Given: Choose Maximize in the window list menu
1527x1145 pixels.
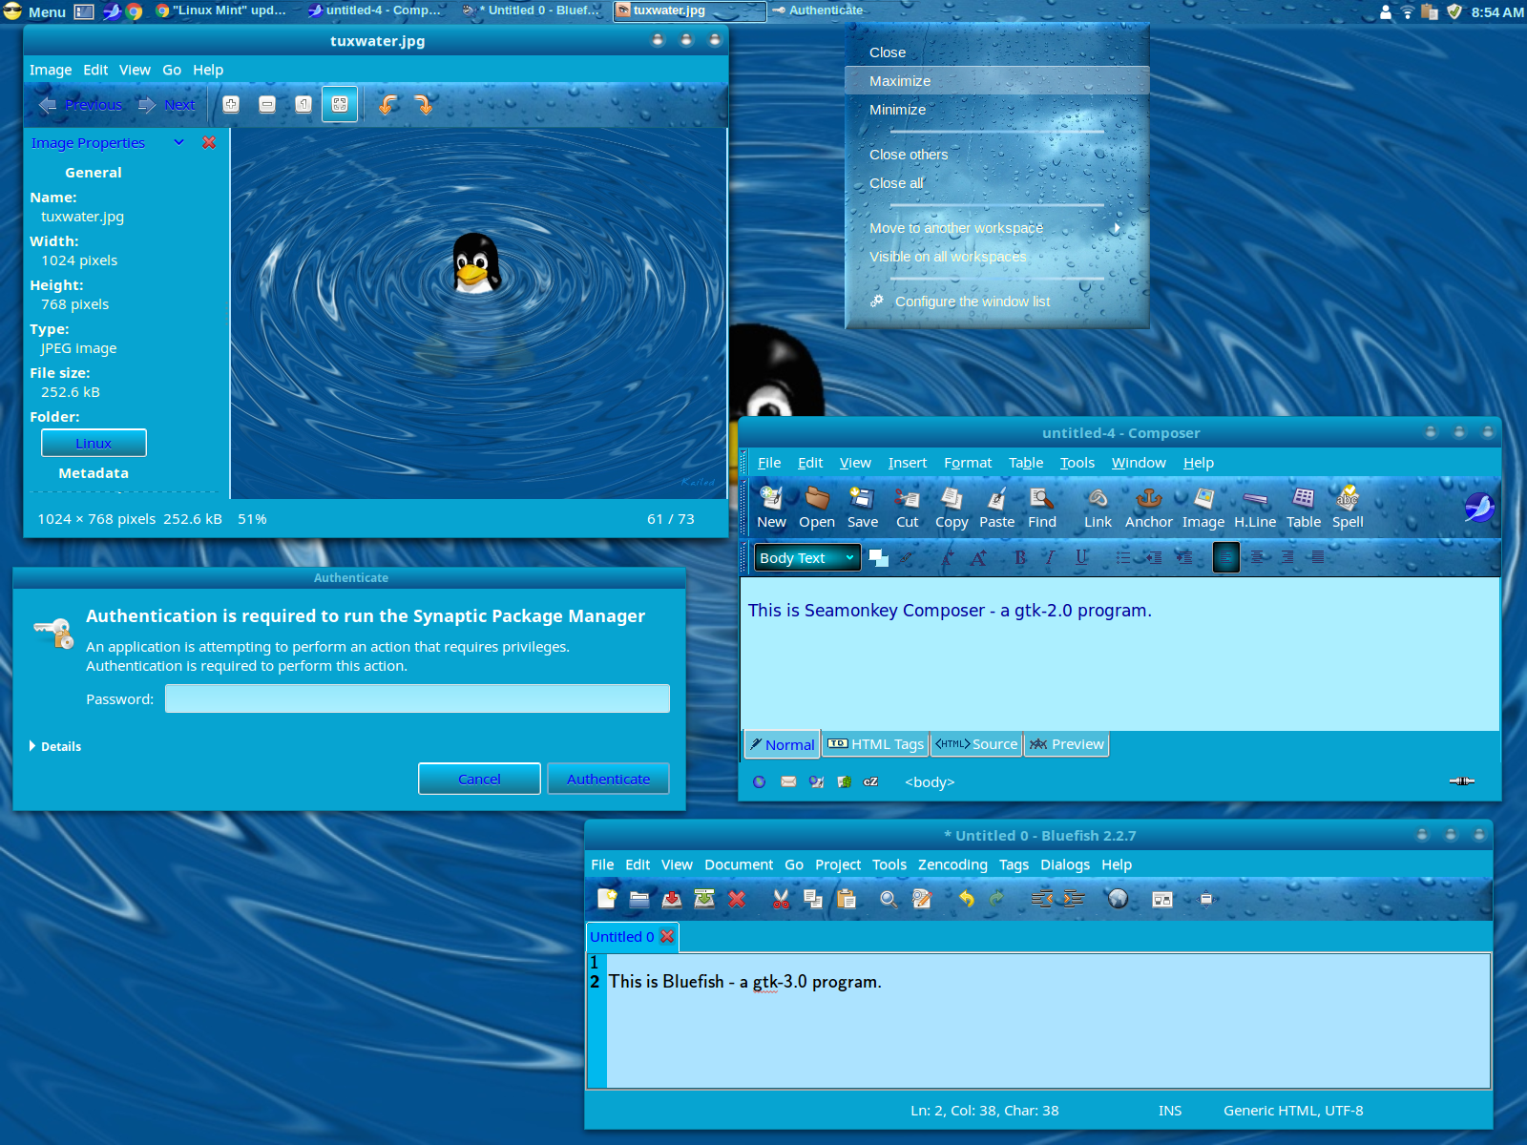Looking at the screenshot, I should click(996, 81).
